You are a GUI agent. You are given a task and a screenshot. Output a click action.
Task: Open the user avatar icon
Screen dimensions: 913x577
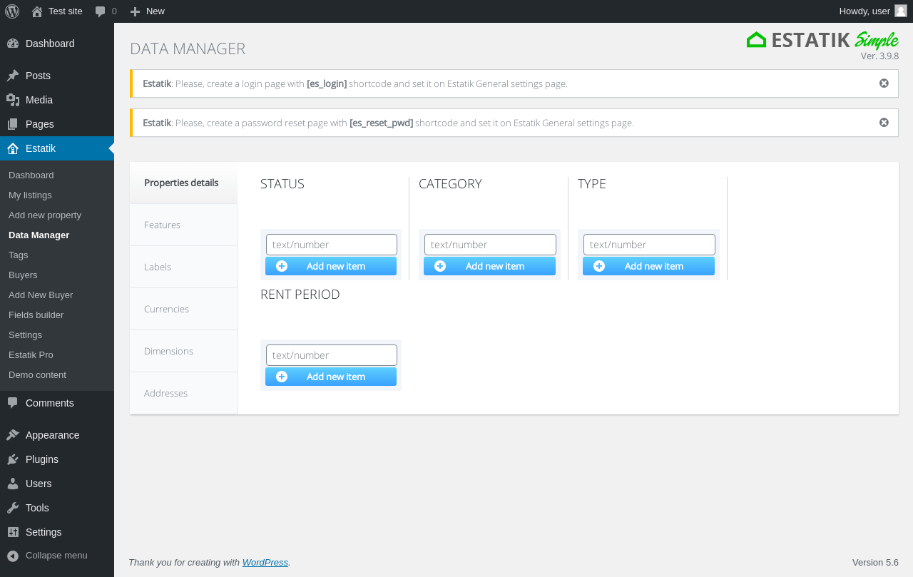click(901, 11)
